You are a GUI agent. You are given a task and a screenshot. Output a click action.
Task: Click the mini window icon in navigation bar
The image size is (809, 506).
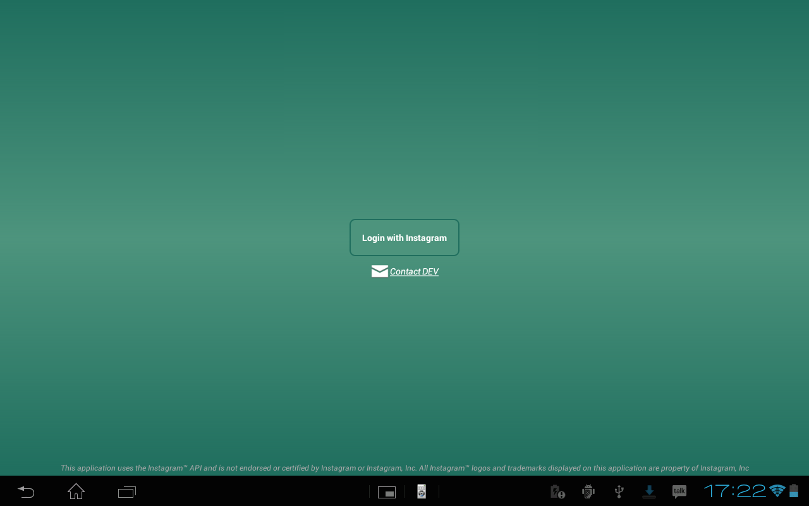[387, 492]
